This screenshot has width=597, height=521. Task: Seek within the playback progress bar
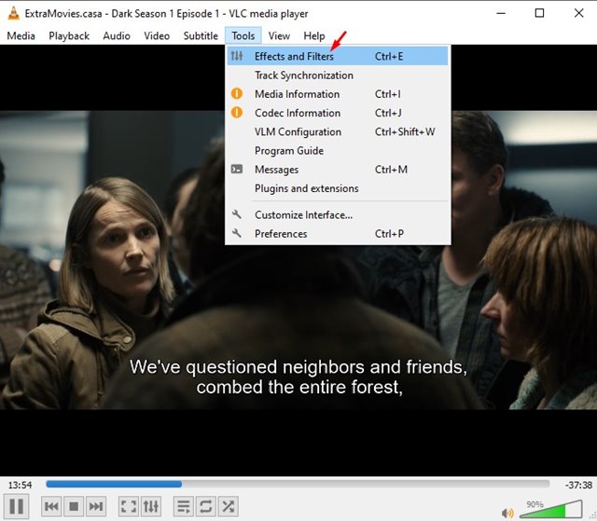(x=298, y=484)
